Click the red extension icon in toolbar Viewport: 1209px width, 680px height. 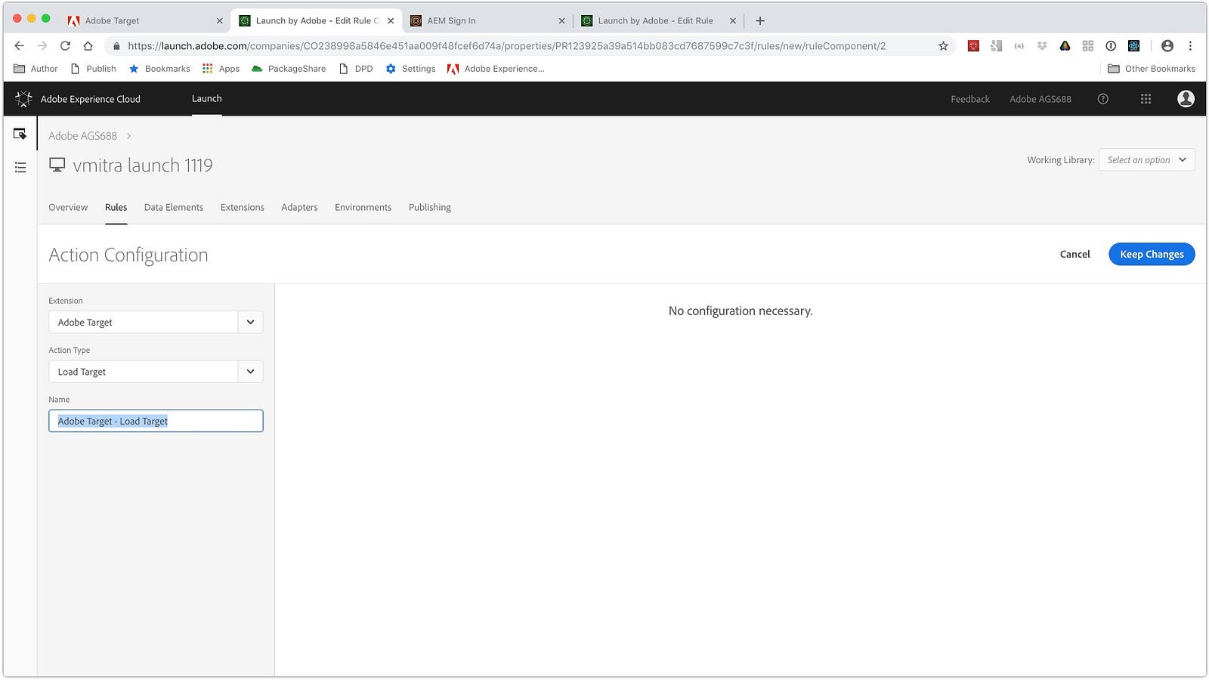[x=973, y=46]
